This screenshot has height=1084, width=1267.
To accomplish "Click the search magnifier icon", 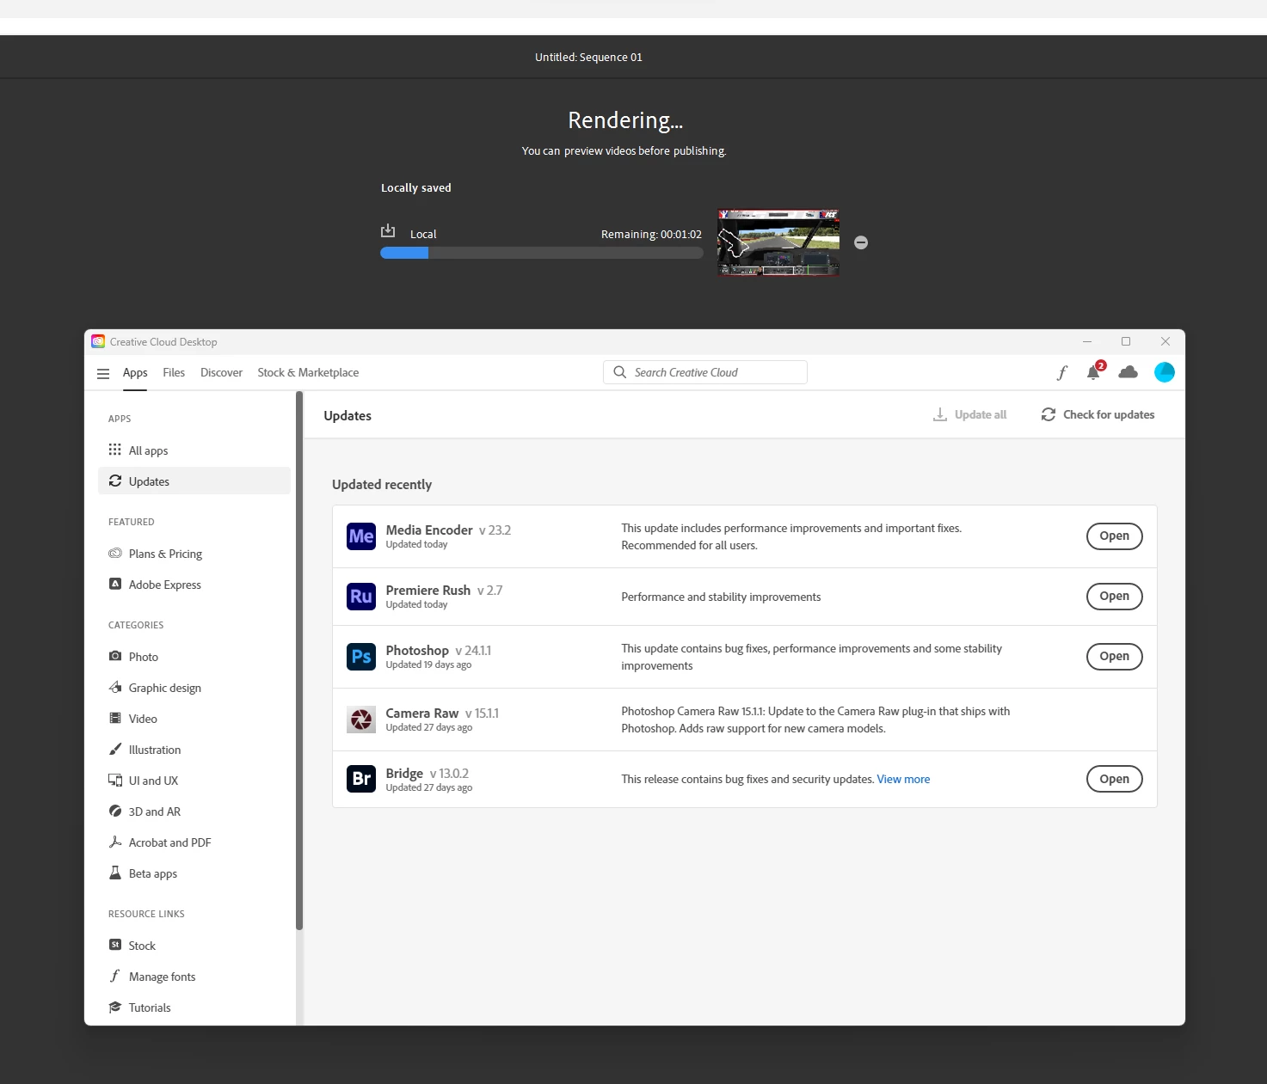I will coord(619,372).
